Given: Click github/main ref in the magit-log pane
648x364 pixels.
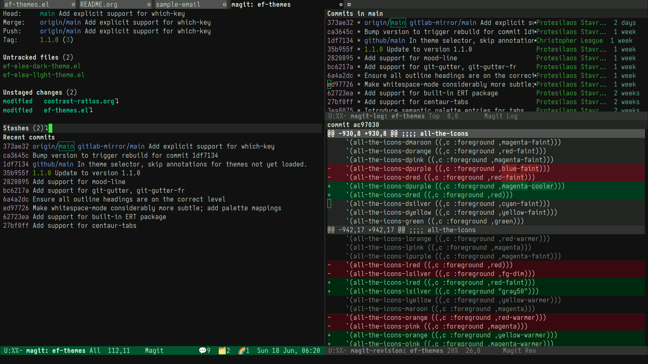Looking at the screenshot, I should (x=385, y=40).
